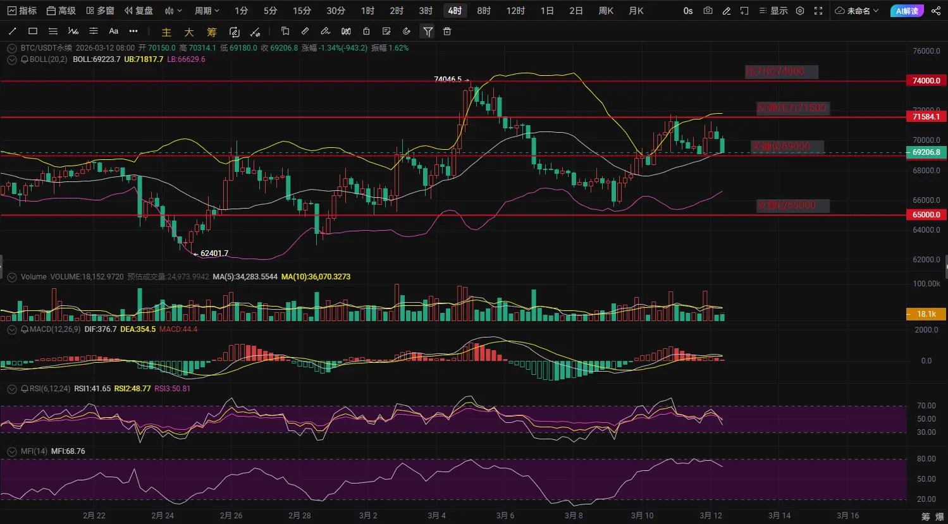This screenshot has width=948, height=524.
Task: Click the trash icon to delete drawings
Action: [x=447, y=32]
